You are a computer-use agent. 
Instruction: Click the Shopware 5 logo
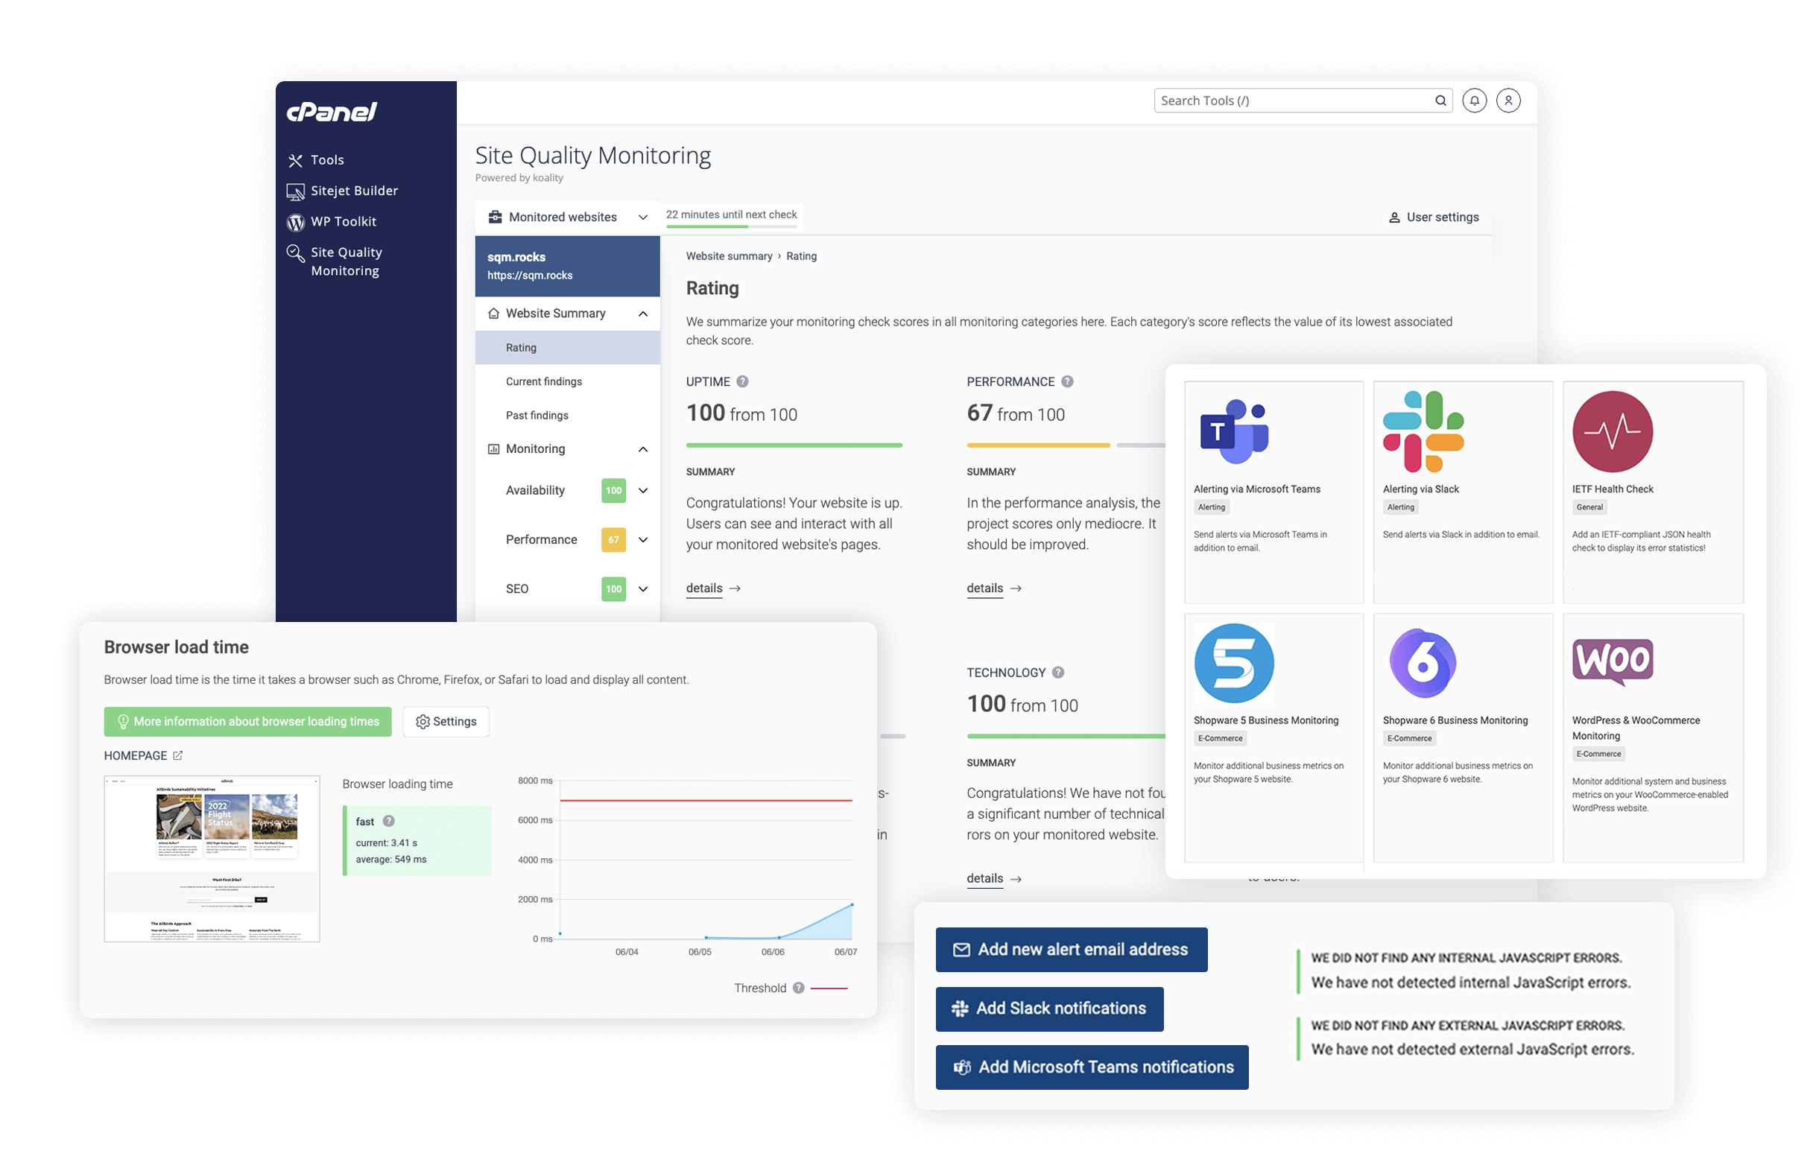tap(1233, 663)
